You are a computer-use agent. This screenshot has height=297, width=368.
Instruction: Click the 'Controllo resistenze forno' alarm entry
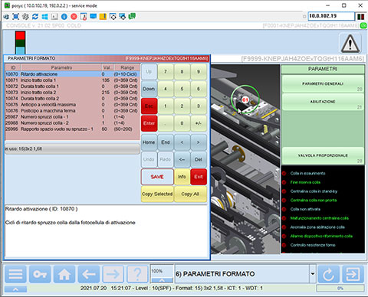coord(313,245)
